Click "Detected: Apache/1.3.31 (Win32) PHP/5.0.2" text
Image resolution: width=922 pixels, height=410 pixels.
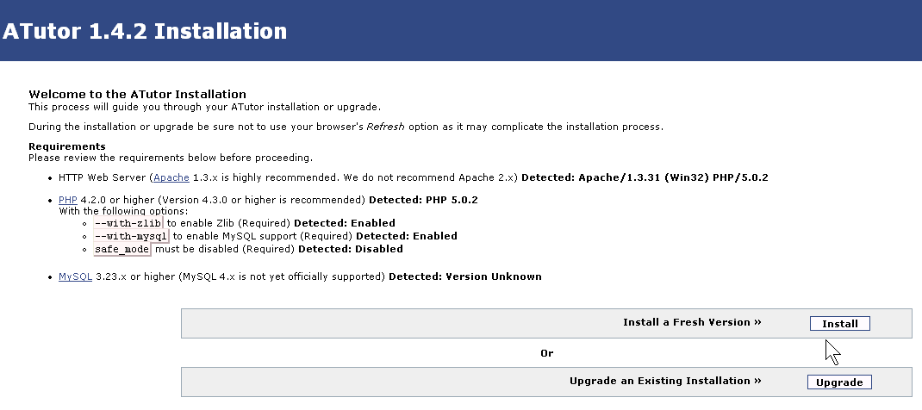[x=645, y=177]
